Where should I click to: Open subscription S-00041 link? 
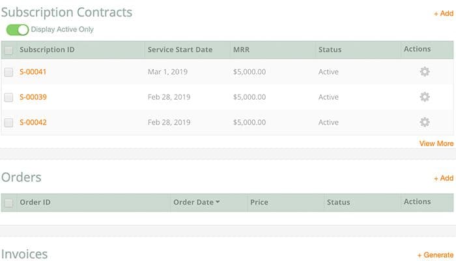tap(33, 72)
